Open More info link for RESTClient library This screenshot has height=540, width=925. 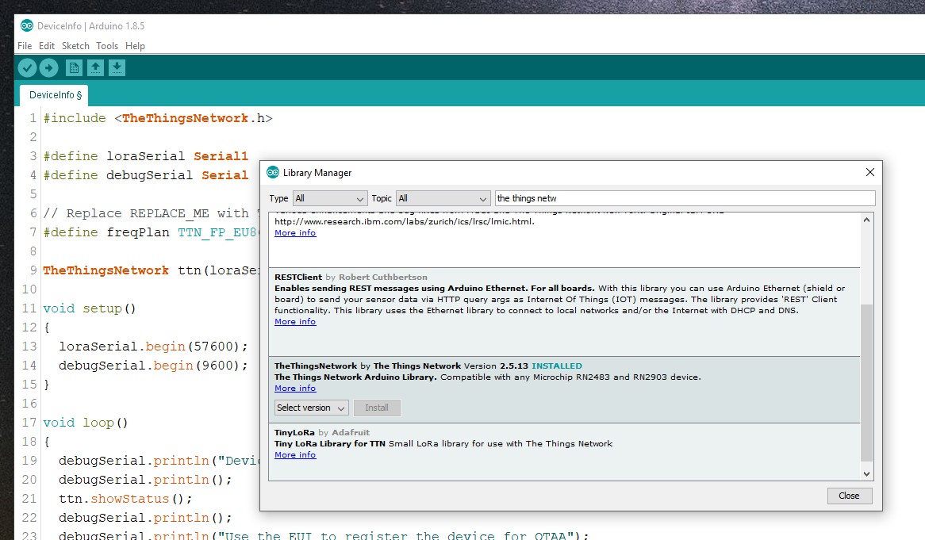(295, 321)
